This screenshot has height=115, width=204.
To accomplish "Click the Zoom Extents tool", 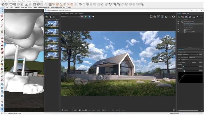I will [2, 80].
